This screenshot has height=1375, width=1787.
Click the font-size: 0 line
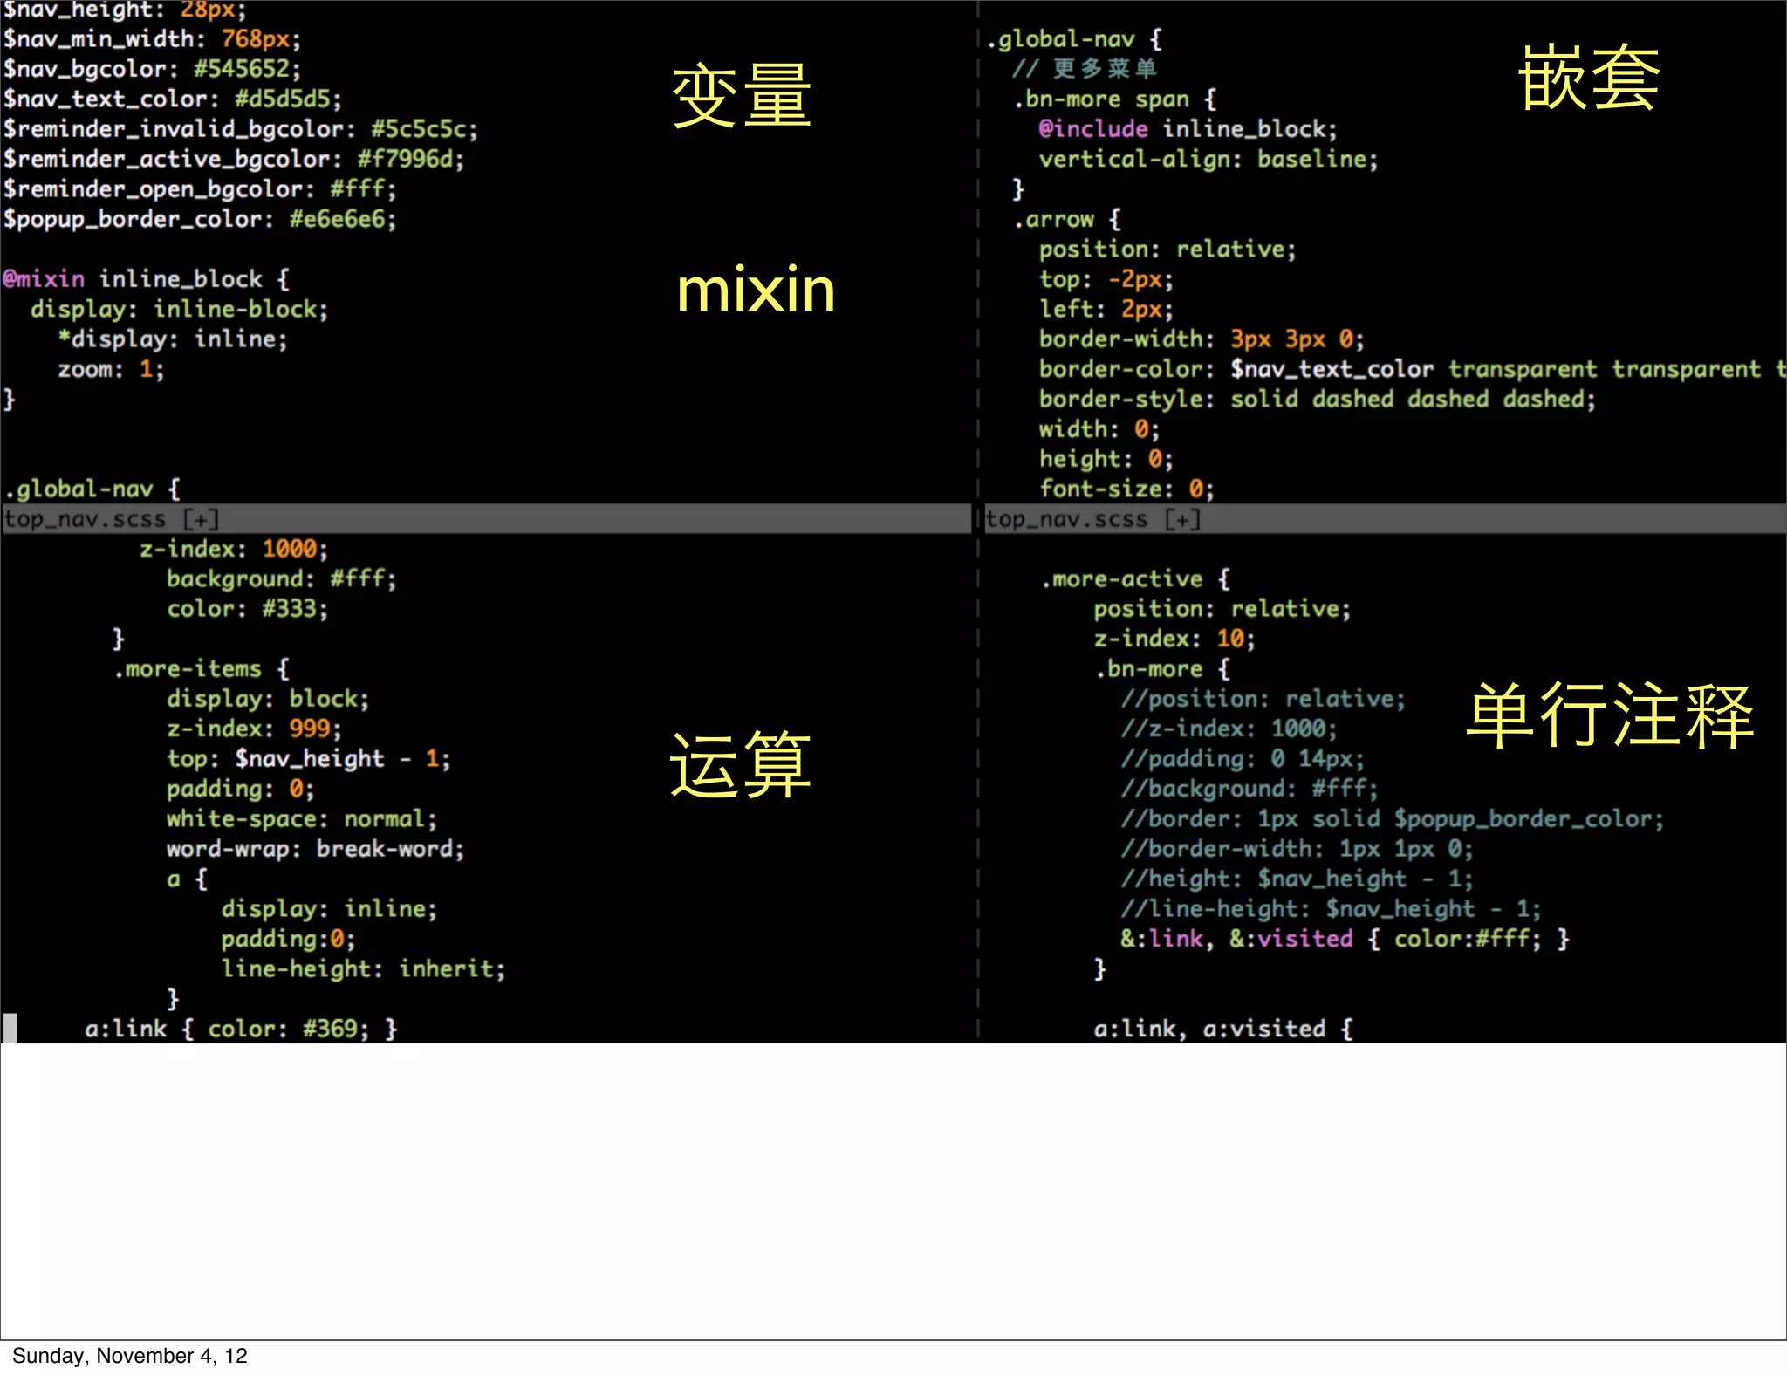tap(1126, 489)
